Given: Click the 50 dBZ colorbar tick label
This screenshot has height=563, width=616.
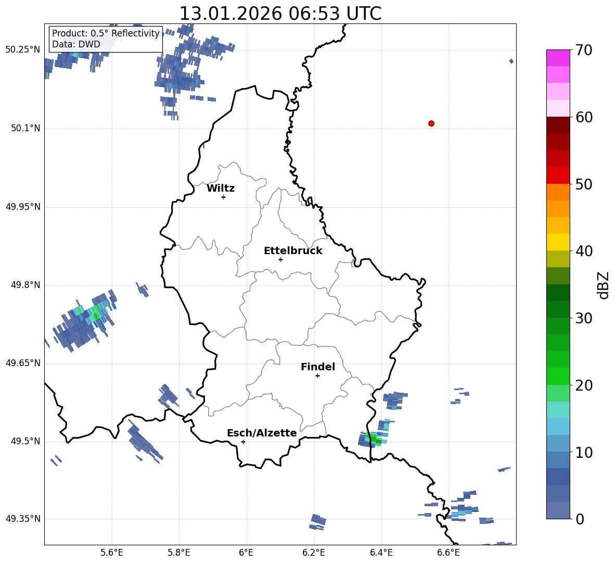Looking at the screenshot, I should click(583, 184).
